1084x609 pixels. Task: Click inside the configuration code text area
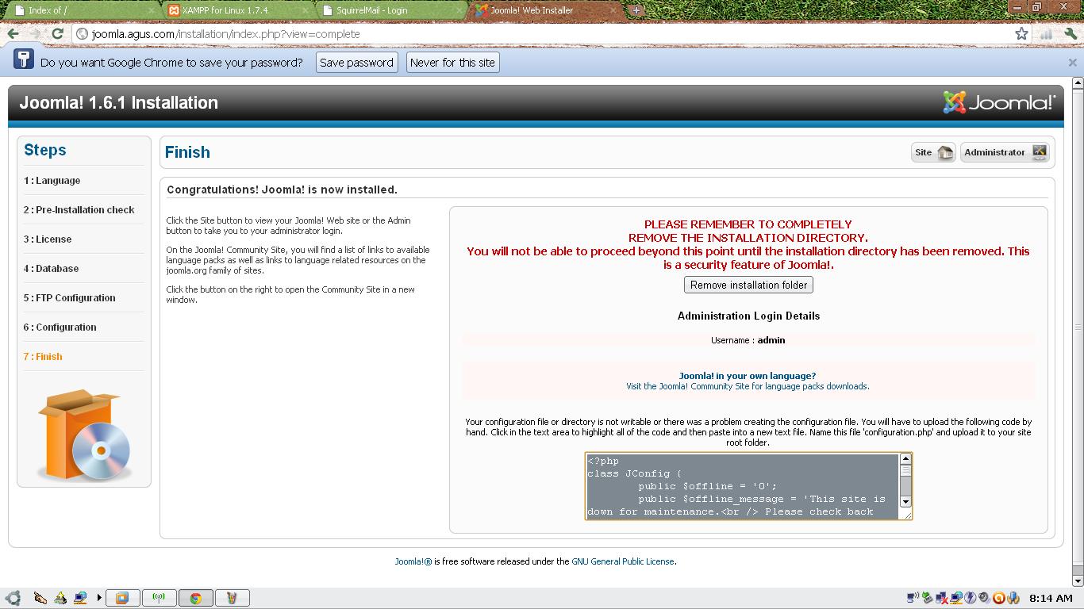pos(742,486)
